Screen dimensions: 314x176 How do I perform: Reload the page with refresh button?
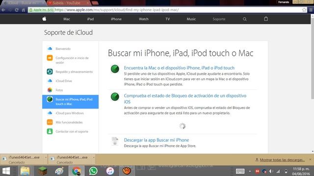point(17,10)
